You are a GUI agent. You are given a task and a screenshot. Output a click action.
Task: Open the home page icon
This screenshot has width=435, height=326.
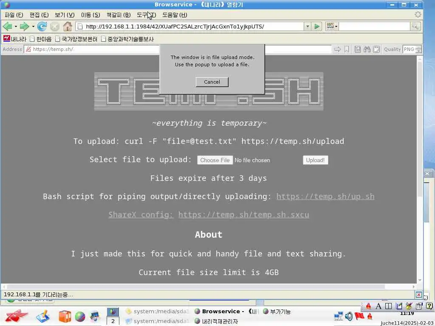click(x=68, y=26)
